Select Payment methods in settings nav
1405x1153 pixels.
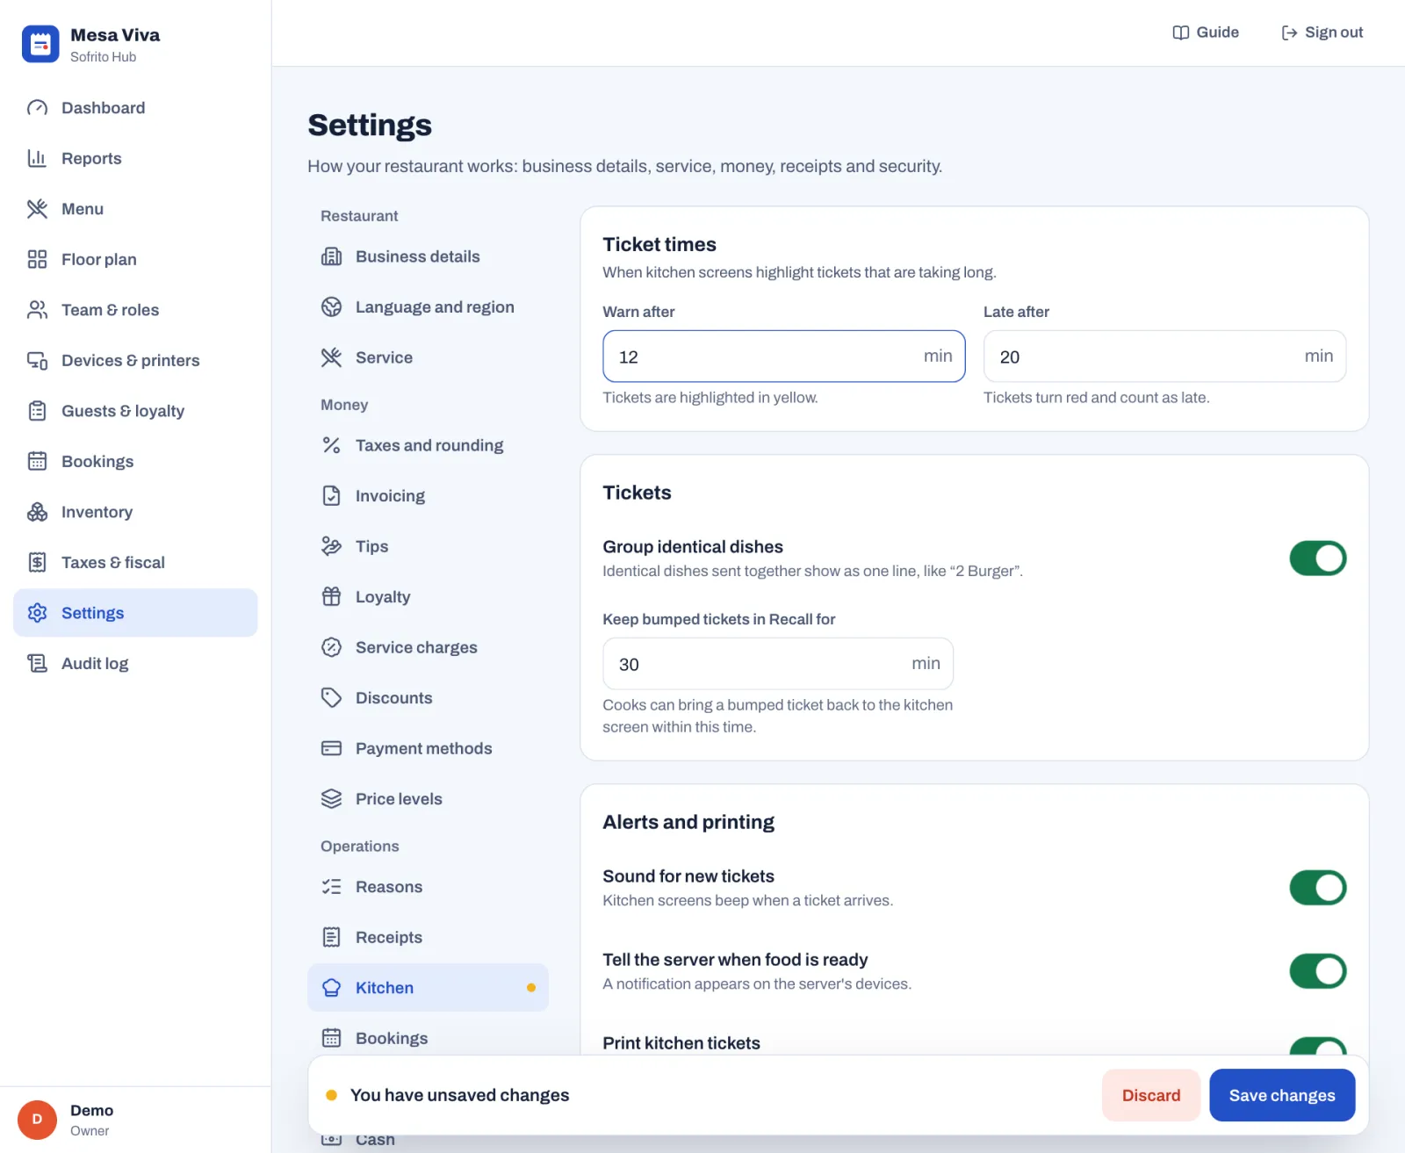tap(428, 748)
